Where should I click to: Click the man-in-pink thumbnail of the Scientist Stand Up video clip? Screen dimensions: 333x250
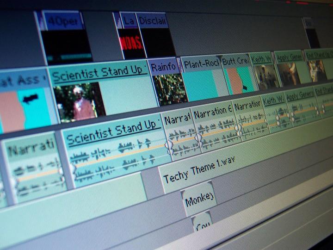80,103
